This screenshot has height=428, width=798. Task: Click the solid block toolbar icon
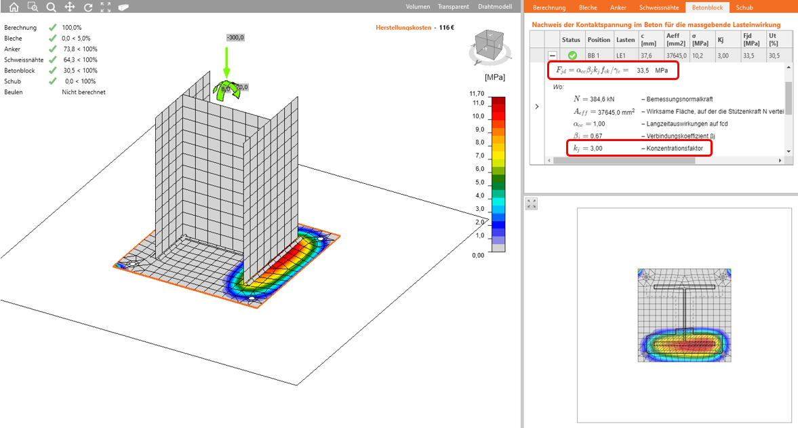(x=123, y=7)
